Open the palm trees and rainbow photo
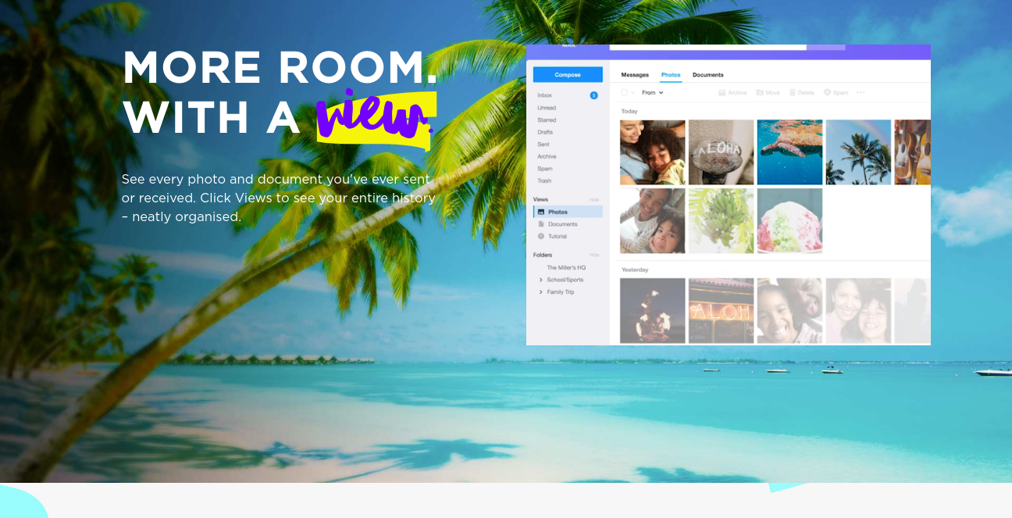 click(858, 152)
